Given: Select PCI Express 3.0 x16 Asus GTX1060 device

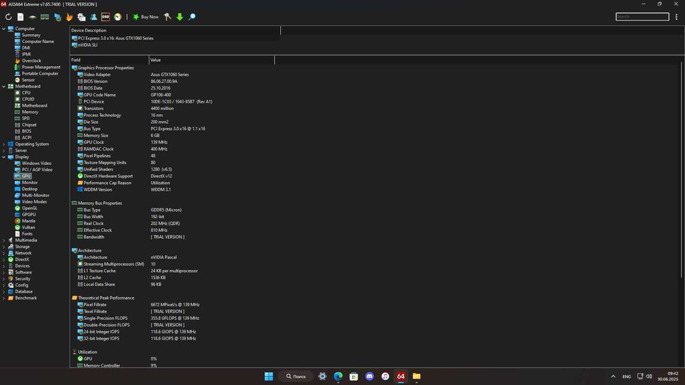Looking at the screenshot, I should (115, 38).
